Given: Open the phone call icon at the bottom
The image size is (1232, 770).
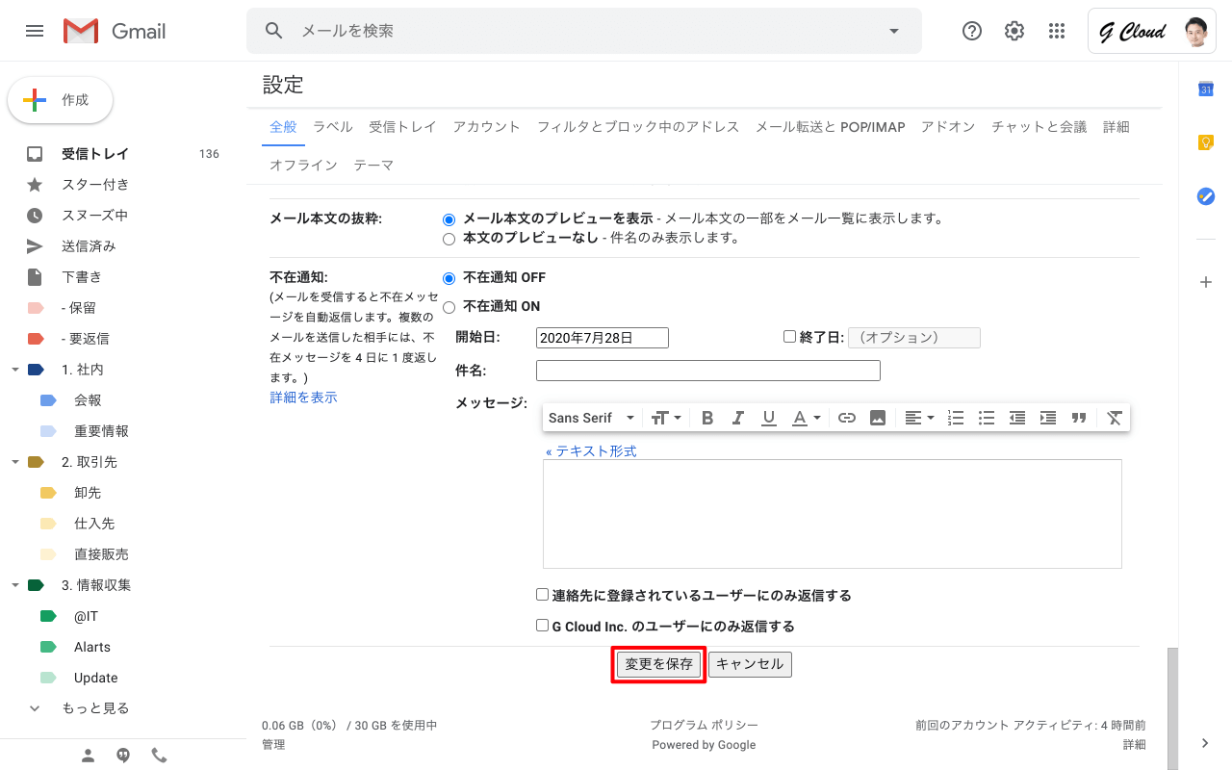Looking at the screenshot, I should tap(159, 756).
